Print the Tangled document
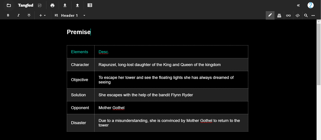Viewport: 321px width, 140px height. pos(52,5)
